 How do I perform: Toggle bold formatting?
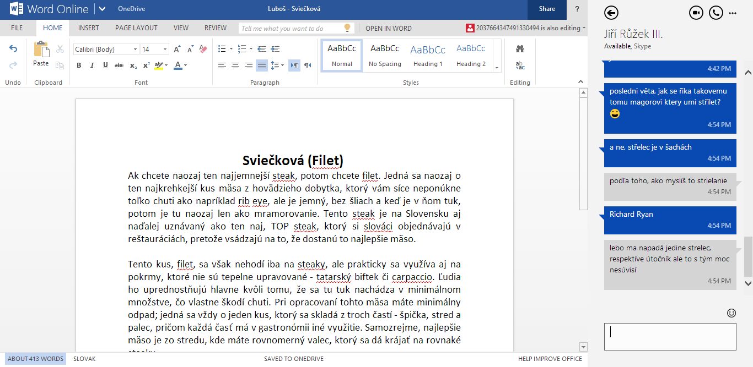coord(79,65)
